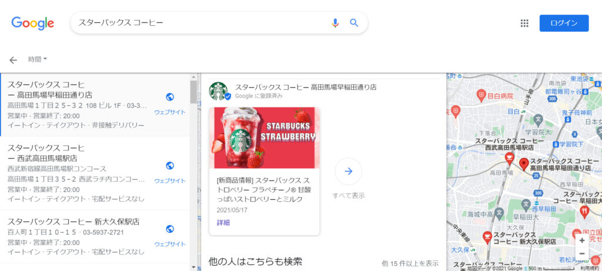Viewport: 602px width, 271px height.
Task: Click the 西早稲田 station map icon
Action: pyautogui.click(x=537, y=203)
